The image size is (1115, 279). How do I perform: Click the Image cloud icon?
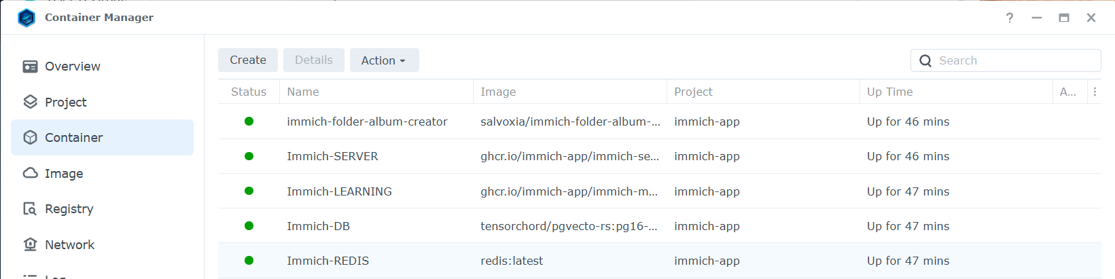(30, 173)
